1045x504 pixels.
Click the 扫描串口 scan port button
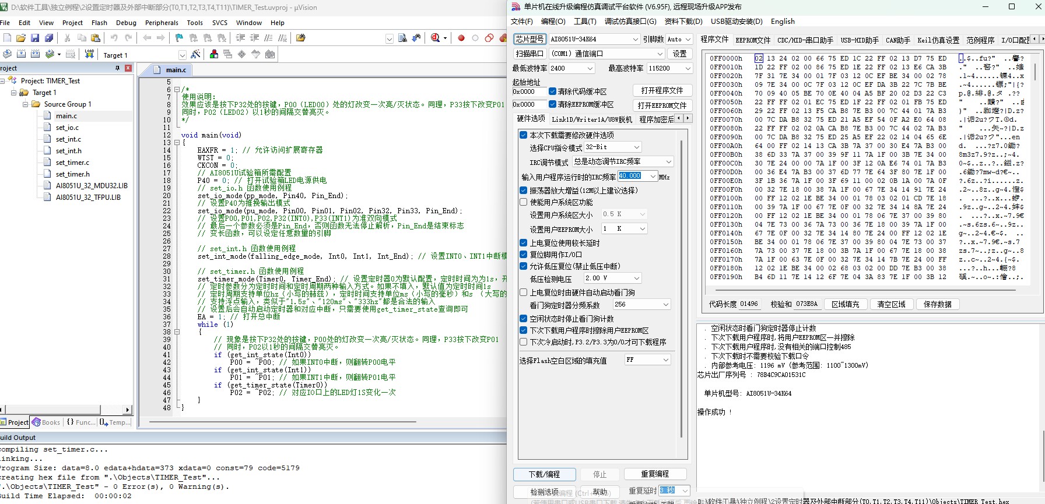pos(529,54)
